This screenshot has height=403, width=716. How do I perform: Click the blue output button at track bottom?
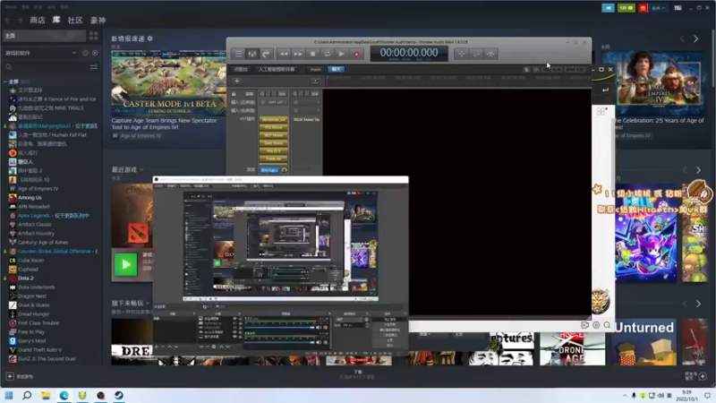(269, 170)
